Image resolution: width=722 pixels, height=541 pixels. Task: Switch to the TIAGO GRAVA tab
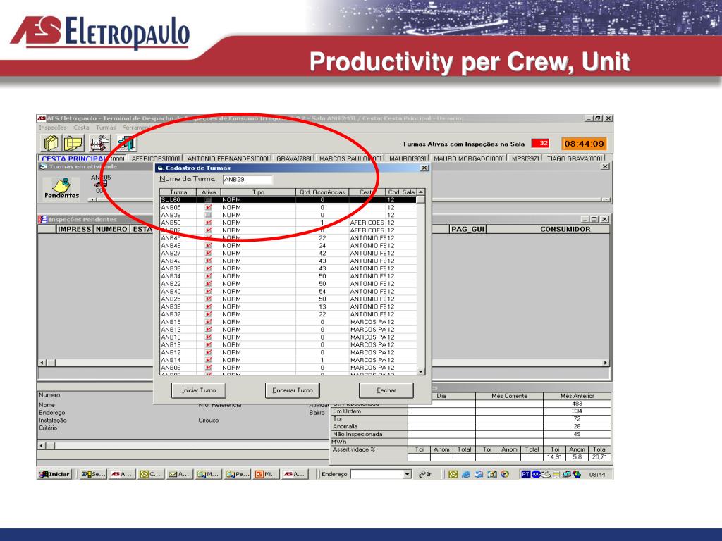click(574, 158)
